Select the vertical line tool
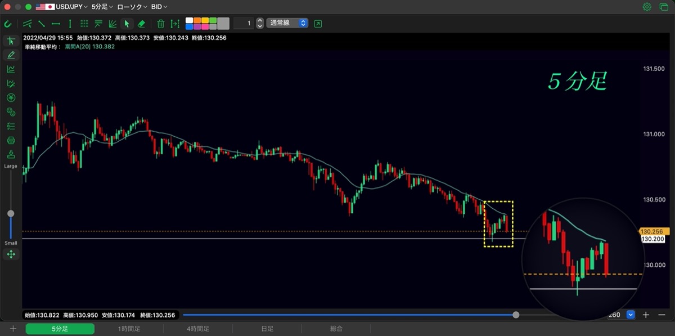 point(70,24)
